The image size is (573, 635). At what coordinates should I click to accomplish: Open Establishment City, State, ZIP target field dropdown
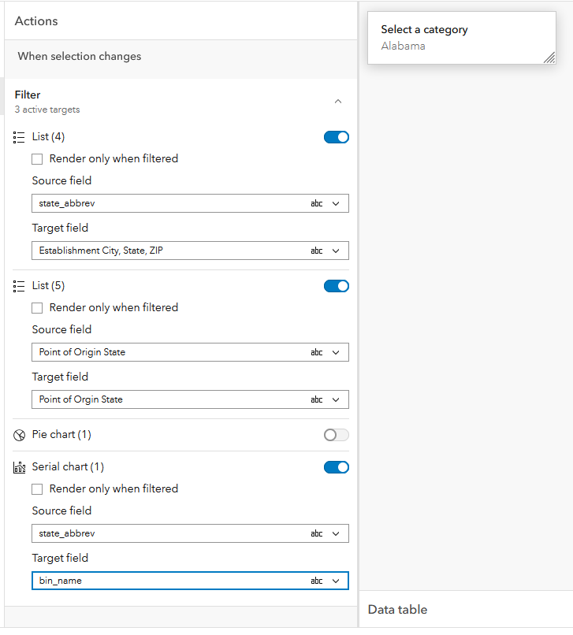click(x=190, y=251)
